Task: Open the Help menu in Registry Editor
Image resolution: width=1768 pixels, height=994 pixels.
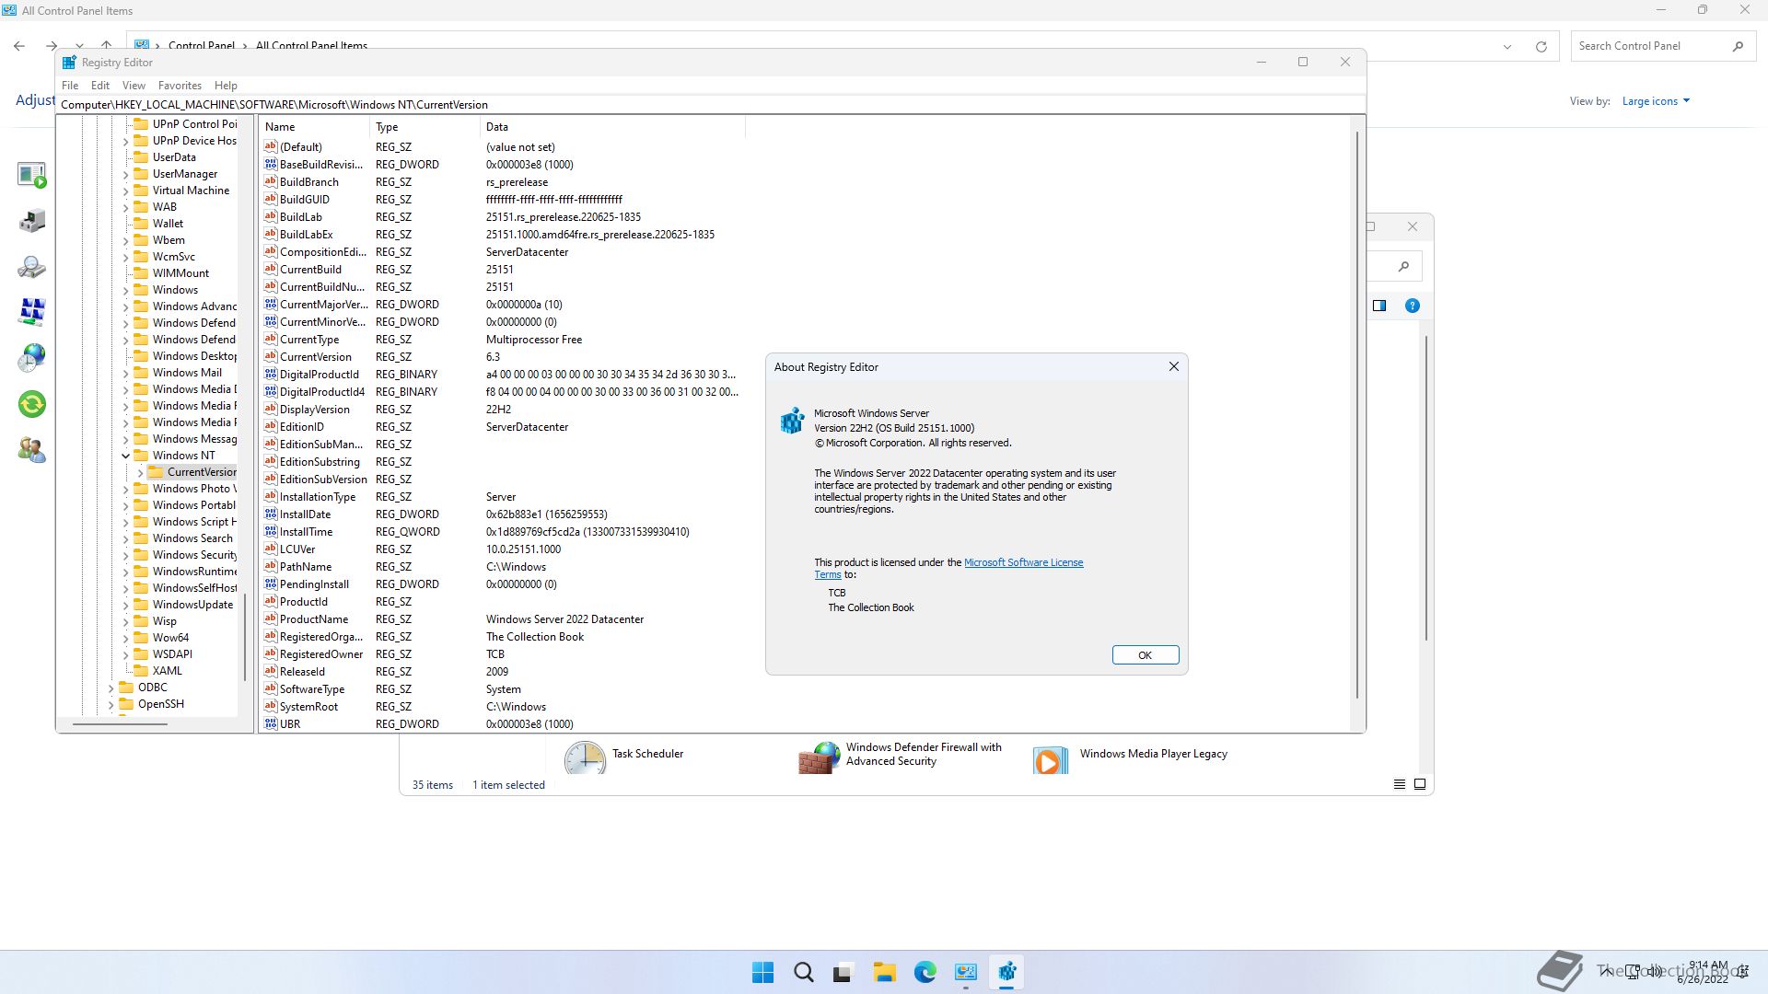Action: tap(226, 85)
